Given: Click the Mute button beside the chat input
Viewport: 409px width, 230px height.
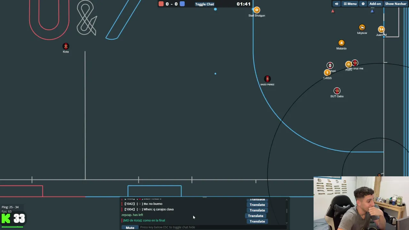Looking at the screenshot, I should tap(130, 227).
